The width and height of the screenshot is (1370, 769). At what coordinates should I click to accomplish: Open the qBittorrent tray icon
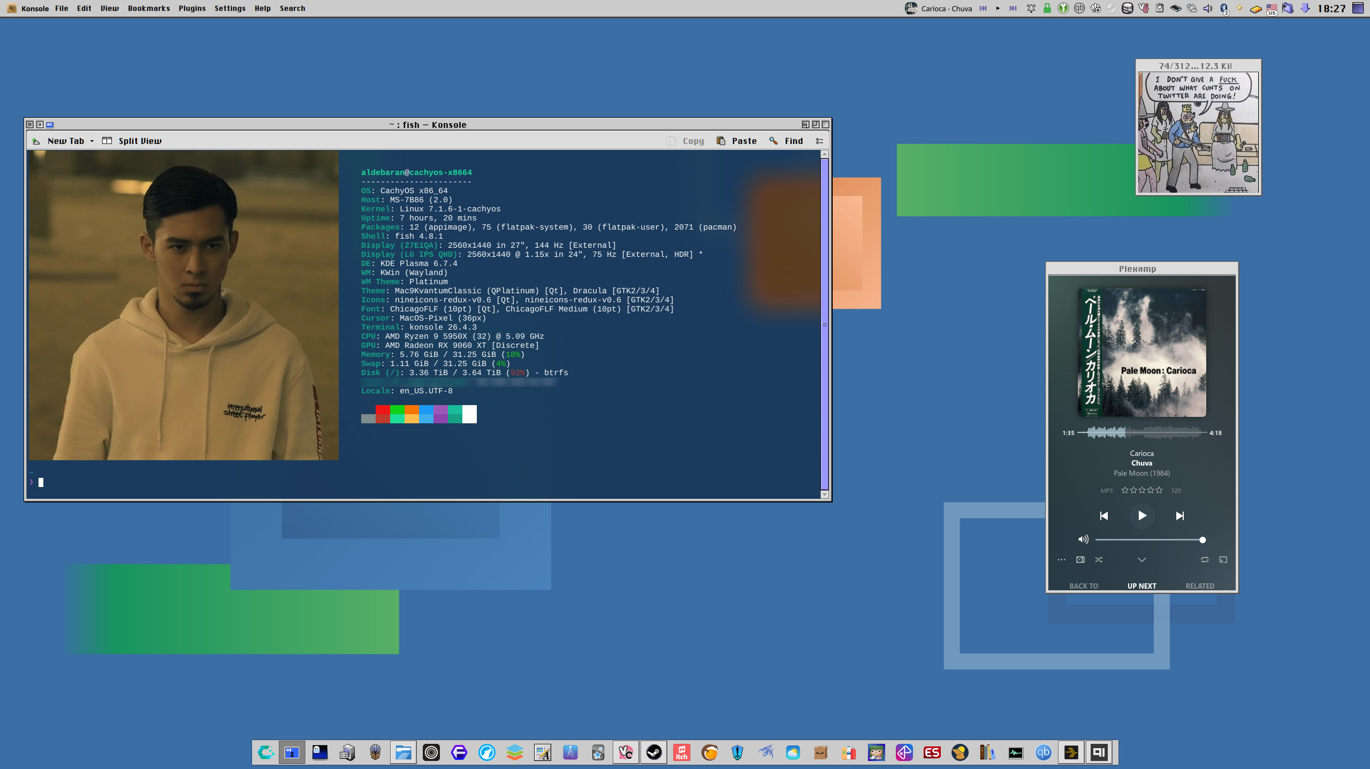coord(1079,9)
